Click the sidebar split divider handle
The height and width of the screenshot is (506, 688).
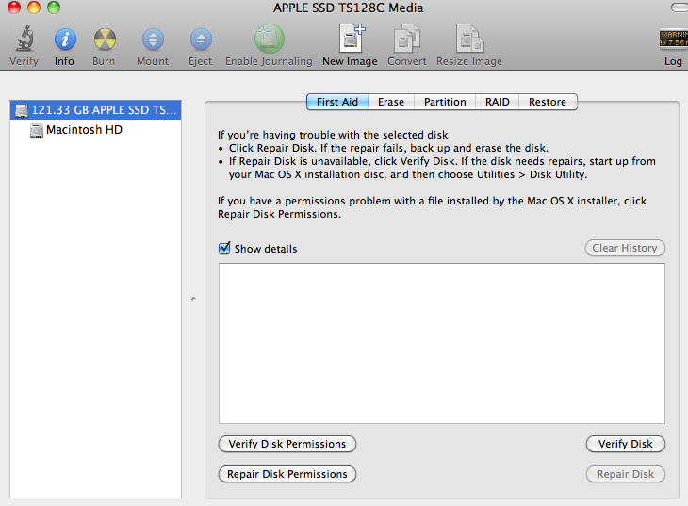pyautogui.click(x=193, y=299)
